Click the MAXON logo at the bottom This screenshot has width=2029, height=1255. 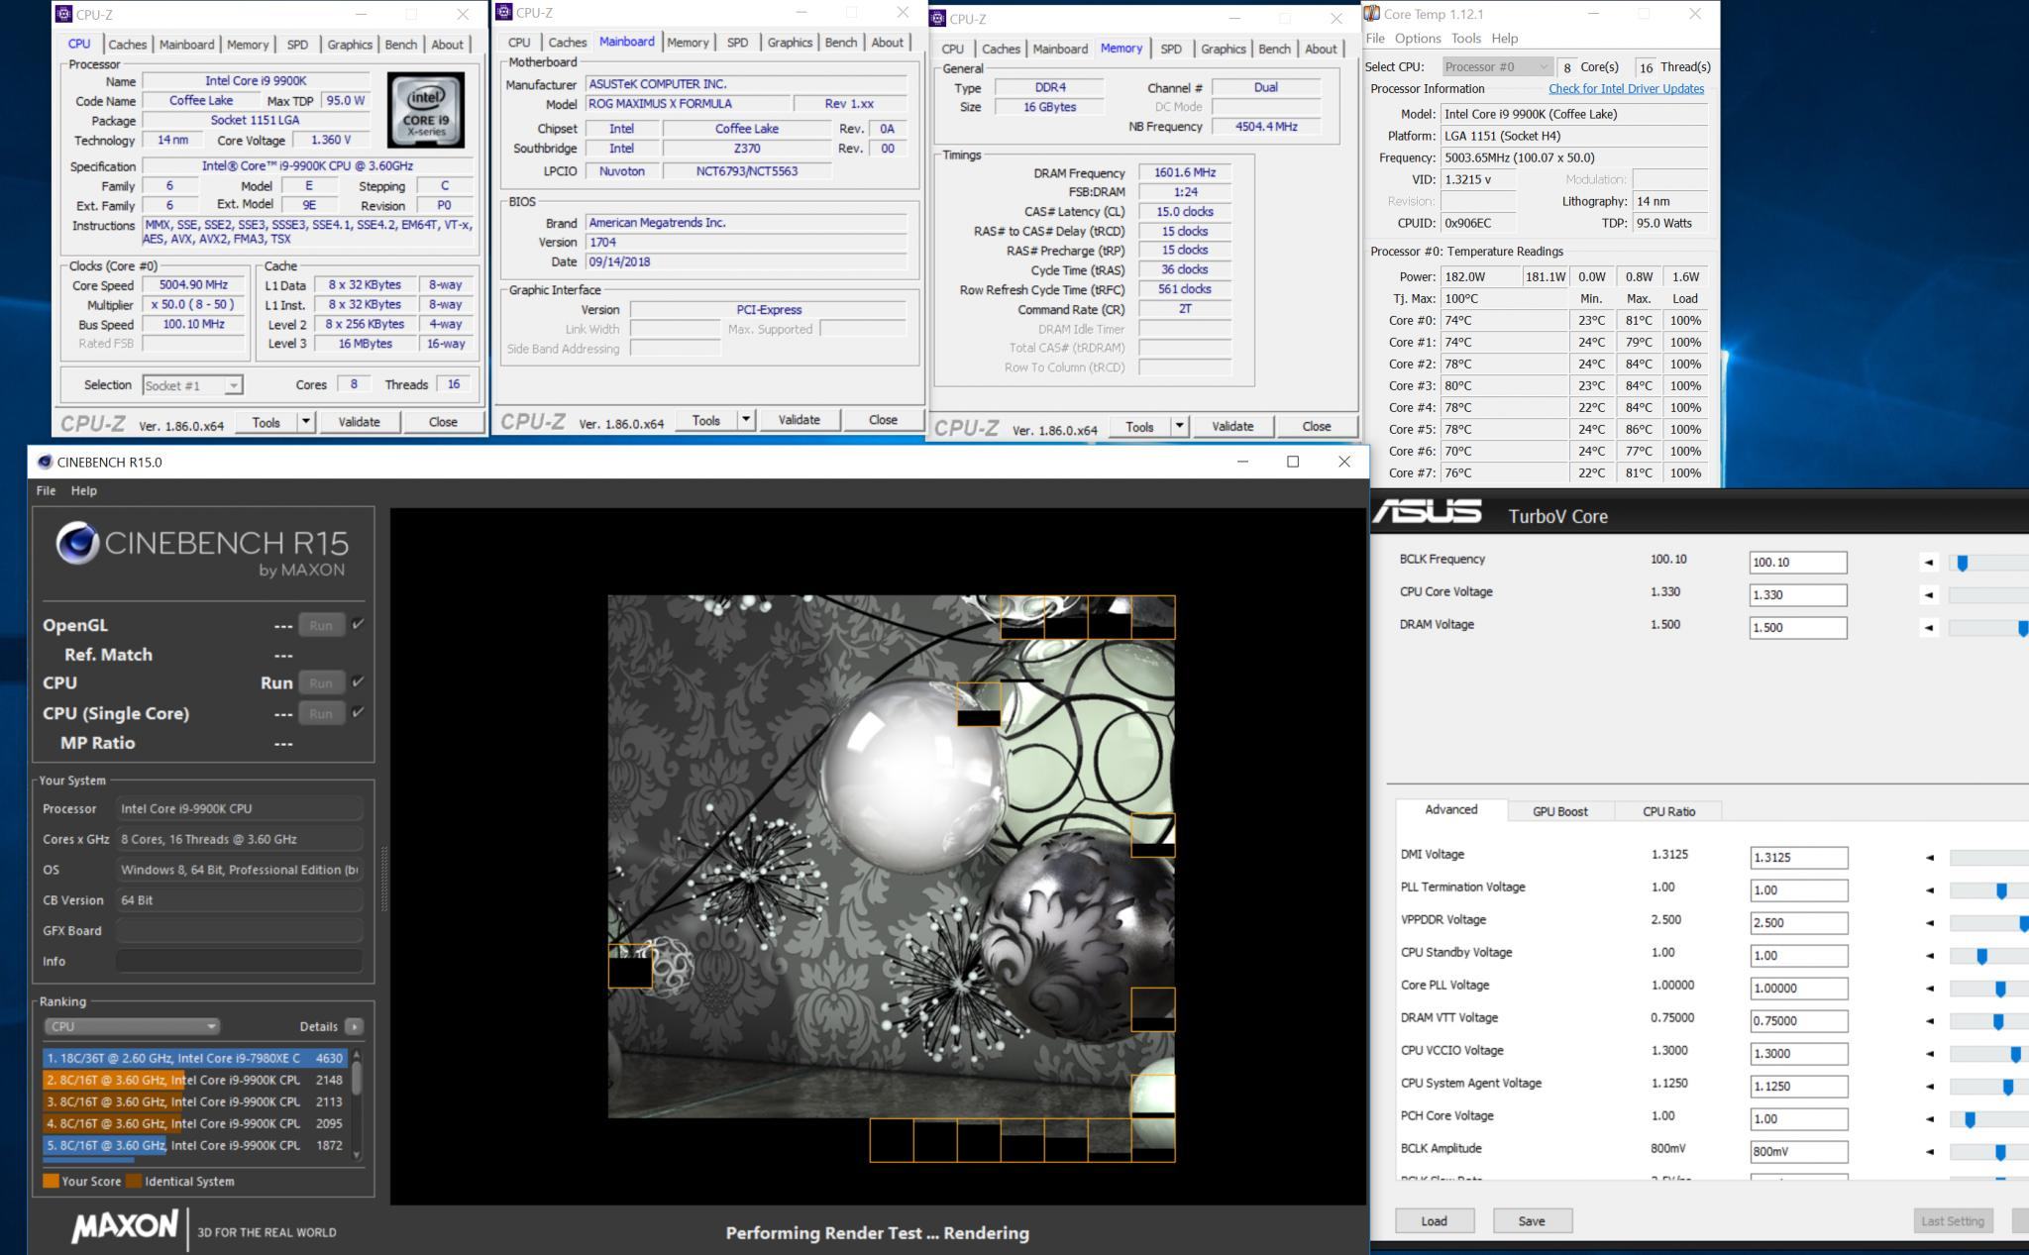(x=125, y=1227)
